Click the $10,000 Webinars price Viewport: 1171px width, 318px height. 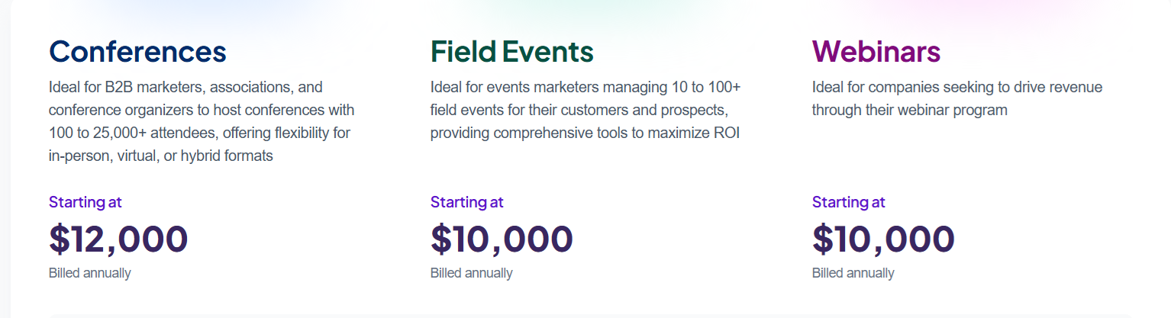pyautogui.click(x=882, y=239)
